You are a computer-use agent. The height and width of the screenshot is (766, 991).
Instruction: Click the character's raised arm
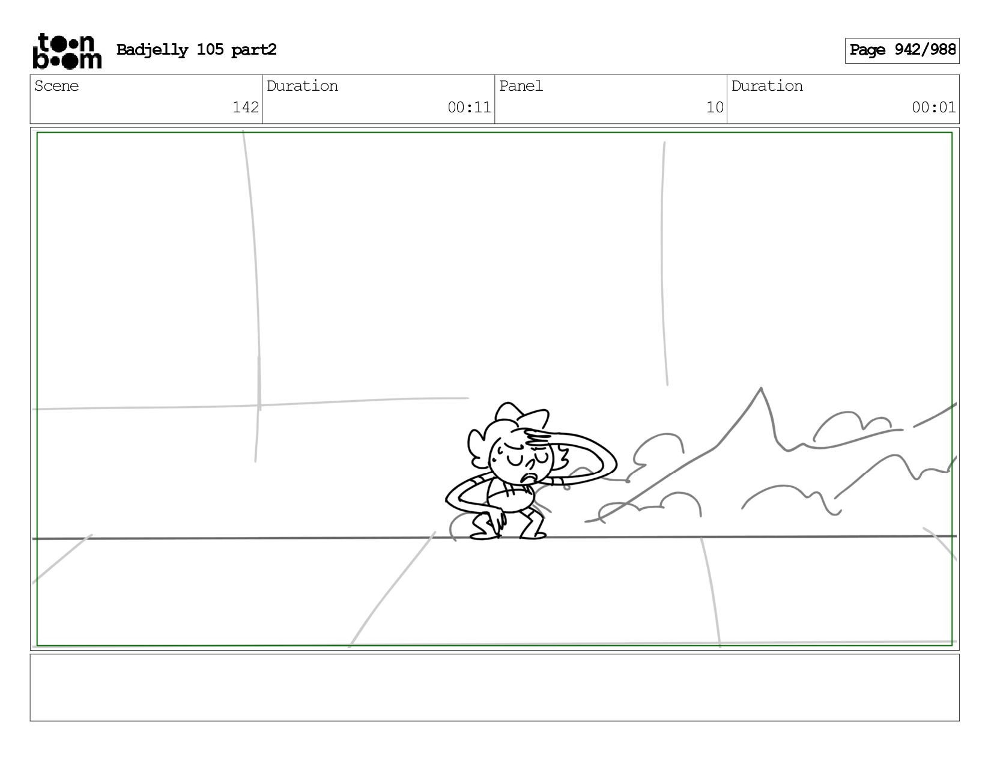click(x=577, y=457)
